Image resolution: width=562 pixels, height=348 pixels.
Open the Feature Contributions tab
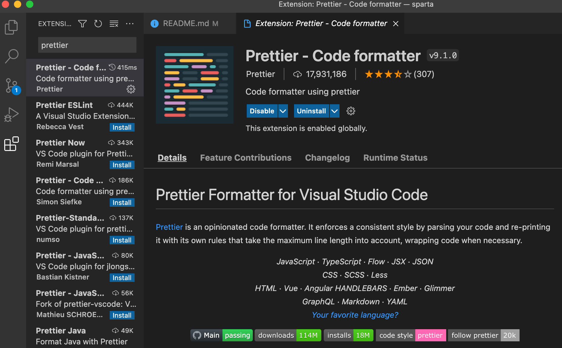coord(246,158)
